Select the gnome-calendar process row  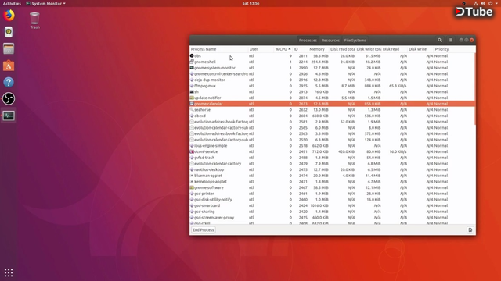[332, 104]
